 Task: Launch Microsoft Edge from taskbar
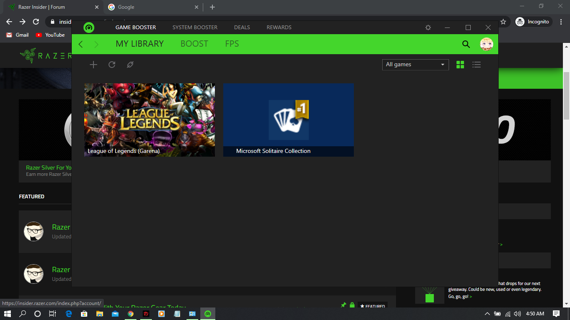point(69,314)
